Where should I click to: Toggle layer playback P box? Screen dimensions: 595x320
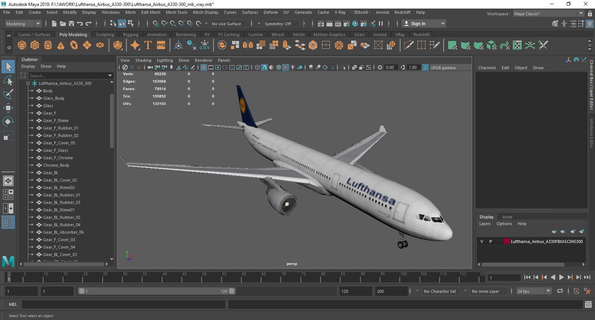[491, 241]
